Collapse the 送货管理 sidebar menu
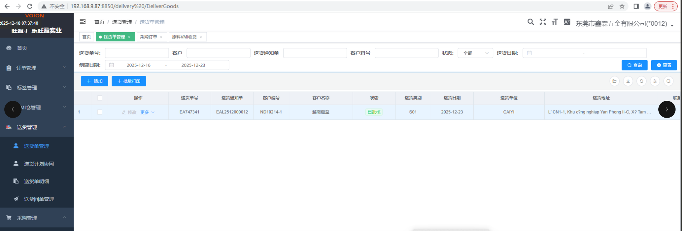Screen dimensions: 682x231 pos(37,127)
